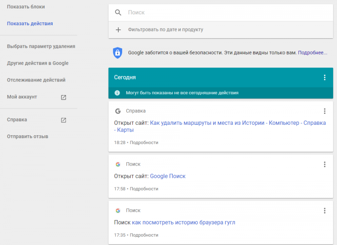Click Google logo icon on Справка card
337x245 pixels.
[x=118, y=111]
